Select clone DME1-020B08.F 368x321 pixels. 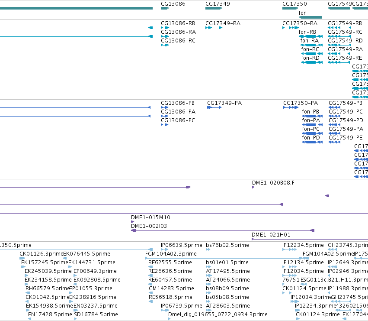pyautogui.click(x=273, y=183)
